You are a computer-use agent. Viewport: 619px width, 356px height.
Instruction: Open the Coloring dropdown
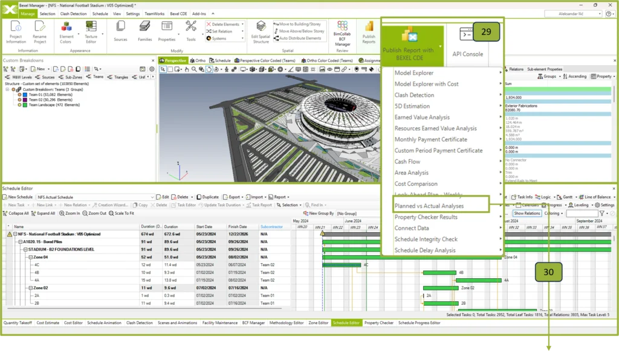[554, 213]
